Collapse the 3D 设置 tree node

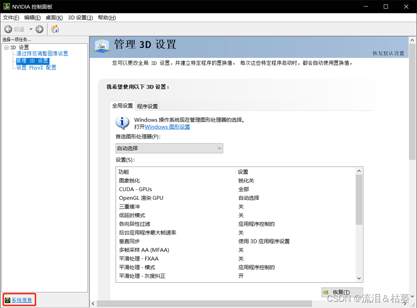tap(6, 48)
